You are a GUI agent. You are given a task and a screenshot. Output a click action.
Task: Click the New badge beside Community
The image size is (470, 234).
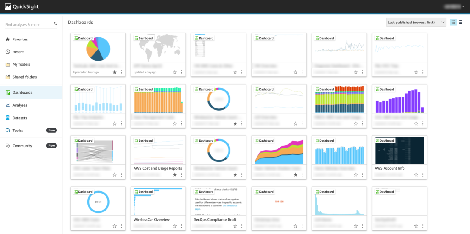pos(51,146)
